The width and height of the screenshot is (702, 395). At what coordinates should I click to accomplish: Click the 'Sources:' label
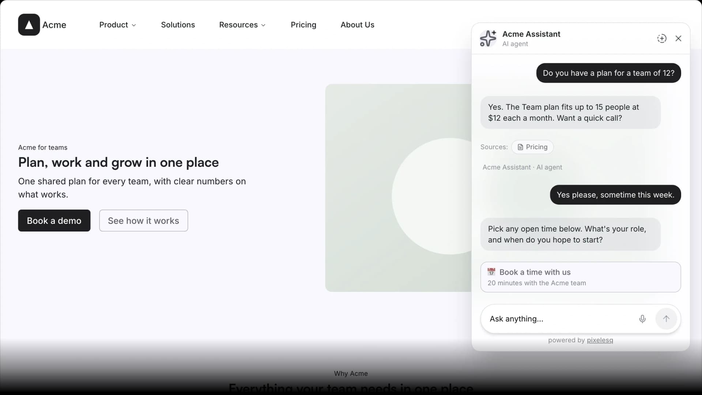(x=494, y=147)
